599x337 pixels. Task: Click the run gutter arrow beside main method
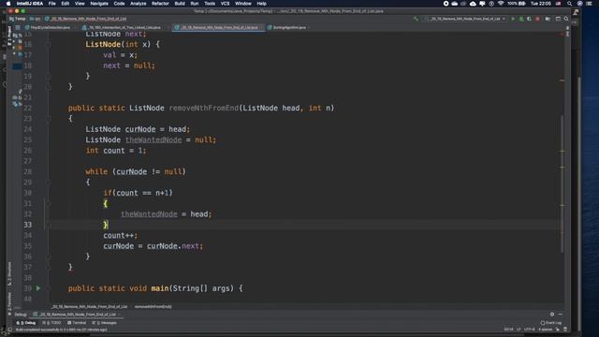point(38,288)
